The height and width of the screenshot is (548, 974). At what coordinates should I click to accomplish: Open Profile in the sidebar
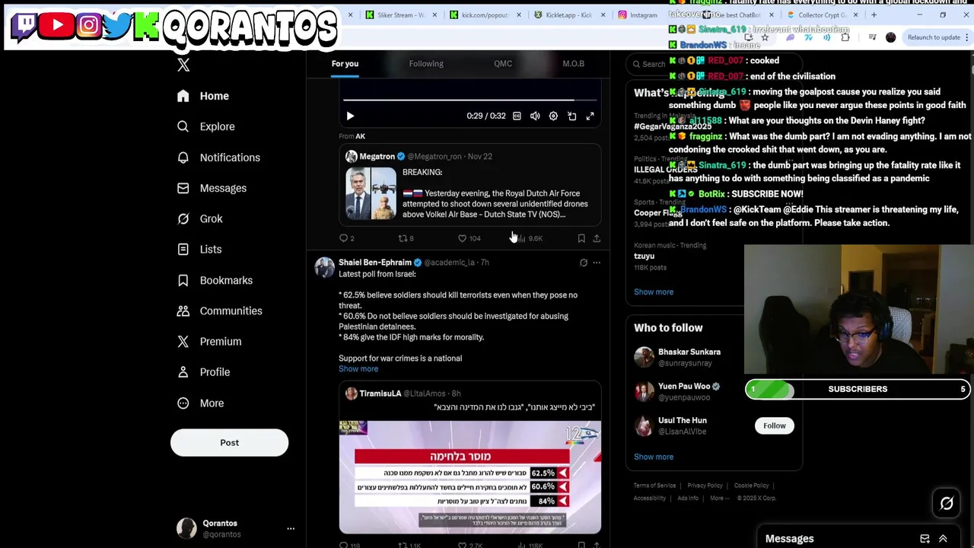tap(203, 372)
